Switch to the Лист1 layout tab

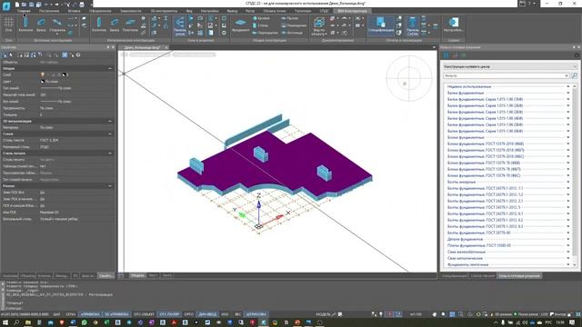(x=154, y=275)
